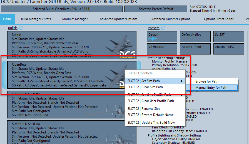This screenshot has height=144, width=249.
Task: Expand SLOT 02 Set User Profile Path
Action: [x=155, y=95]
